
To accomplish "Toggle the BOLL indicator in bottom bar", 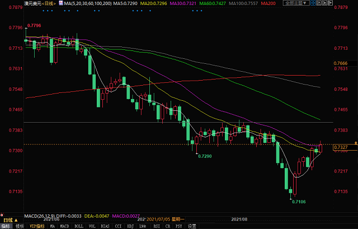I will tap(79, 226).
